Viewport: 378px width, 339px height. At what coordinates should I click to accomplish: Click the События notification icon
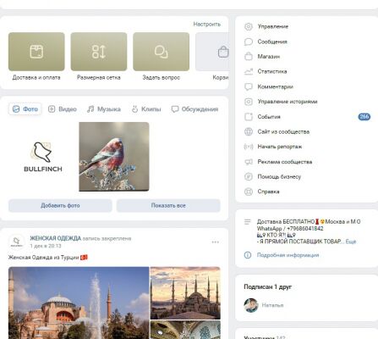click(249, 117)
